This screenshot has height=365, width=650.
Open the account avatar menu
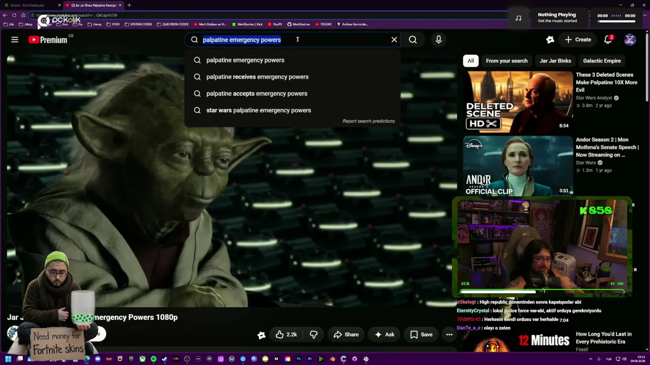tap(630, 40)
